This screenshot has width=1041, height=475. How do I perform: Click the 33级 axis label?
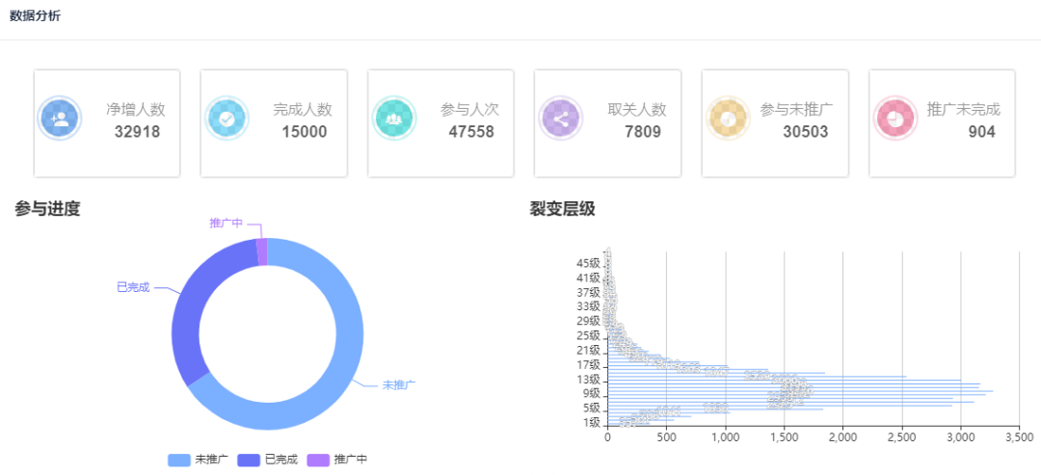(589, 307)
